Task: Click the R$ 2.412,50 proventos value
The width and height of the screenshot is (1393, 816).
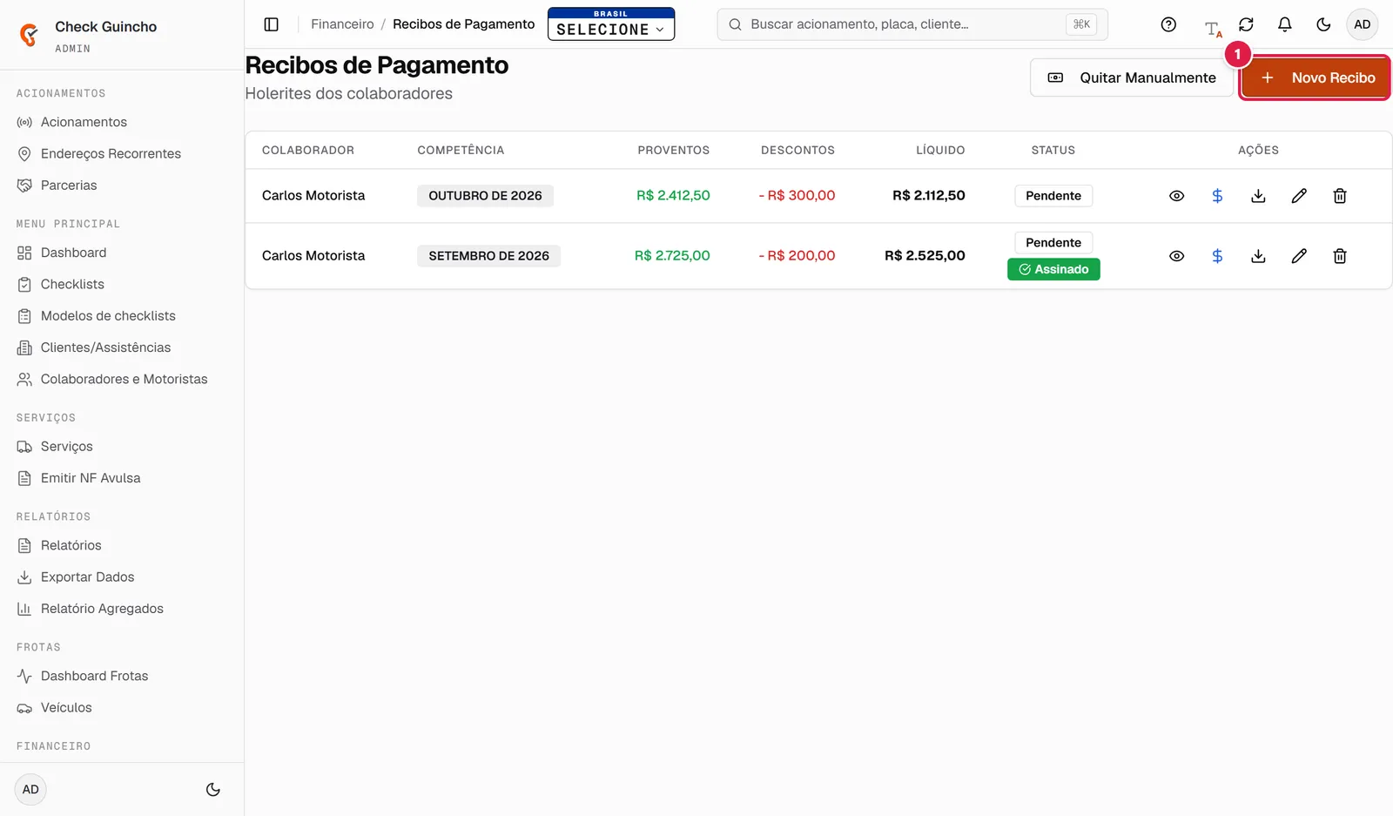Action: [x=673, y=196]
